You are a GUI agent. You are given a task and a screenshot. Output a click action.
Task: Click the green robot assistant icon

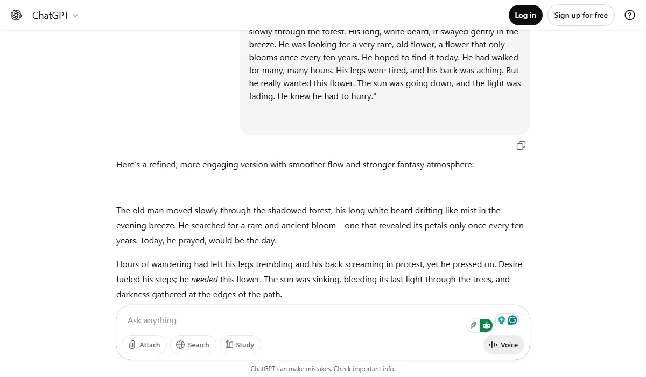pyautogui.click(x=486, y=324)
